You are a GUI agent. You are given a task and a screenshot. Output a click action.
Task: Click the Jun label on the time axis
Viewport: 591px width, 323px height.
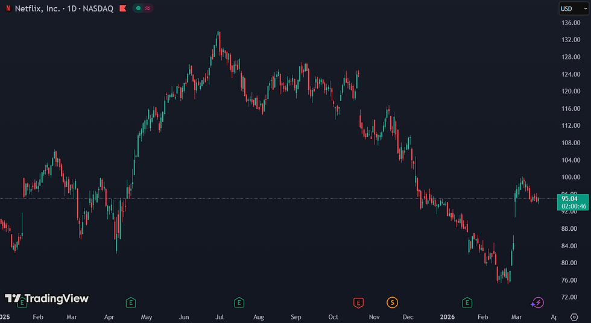(183, 317)
